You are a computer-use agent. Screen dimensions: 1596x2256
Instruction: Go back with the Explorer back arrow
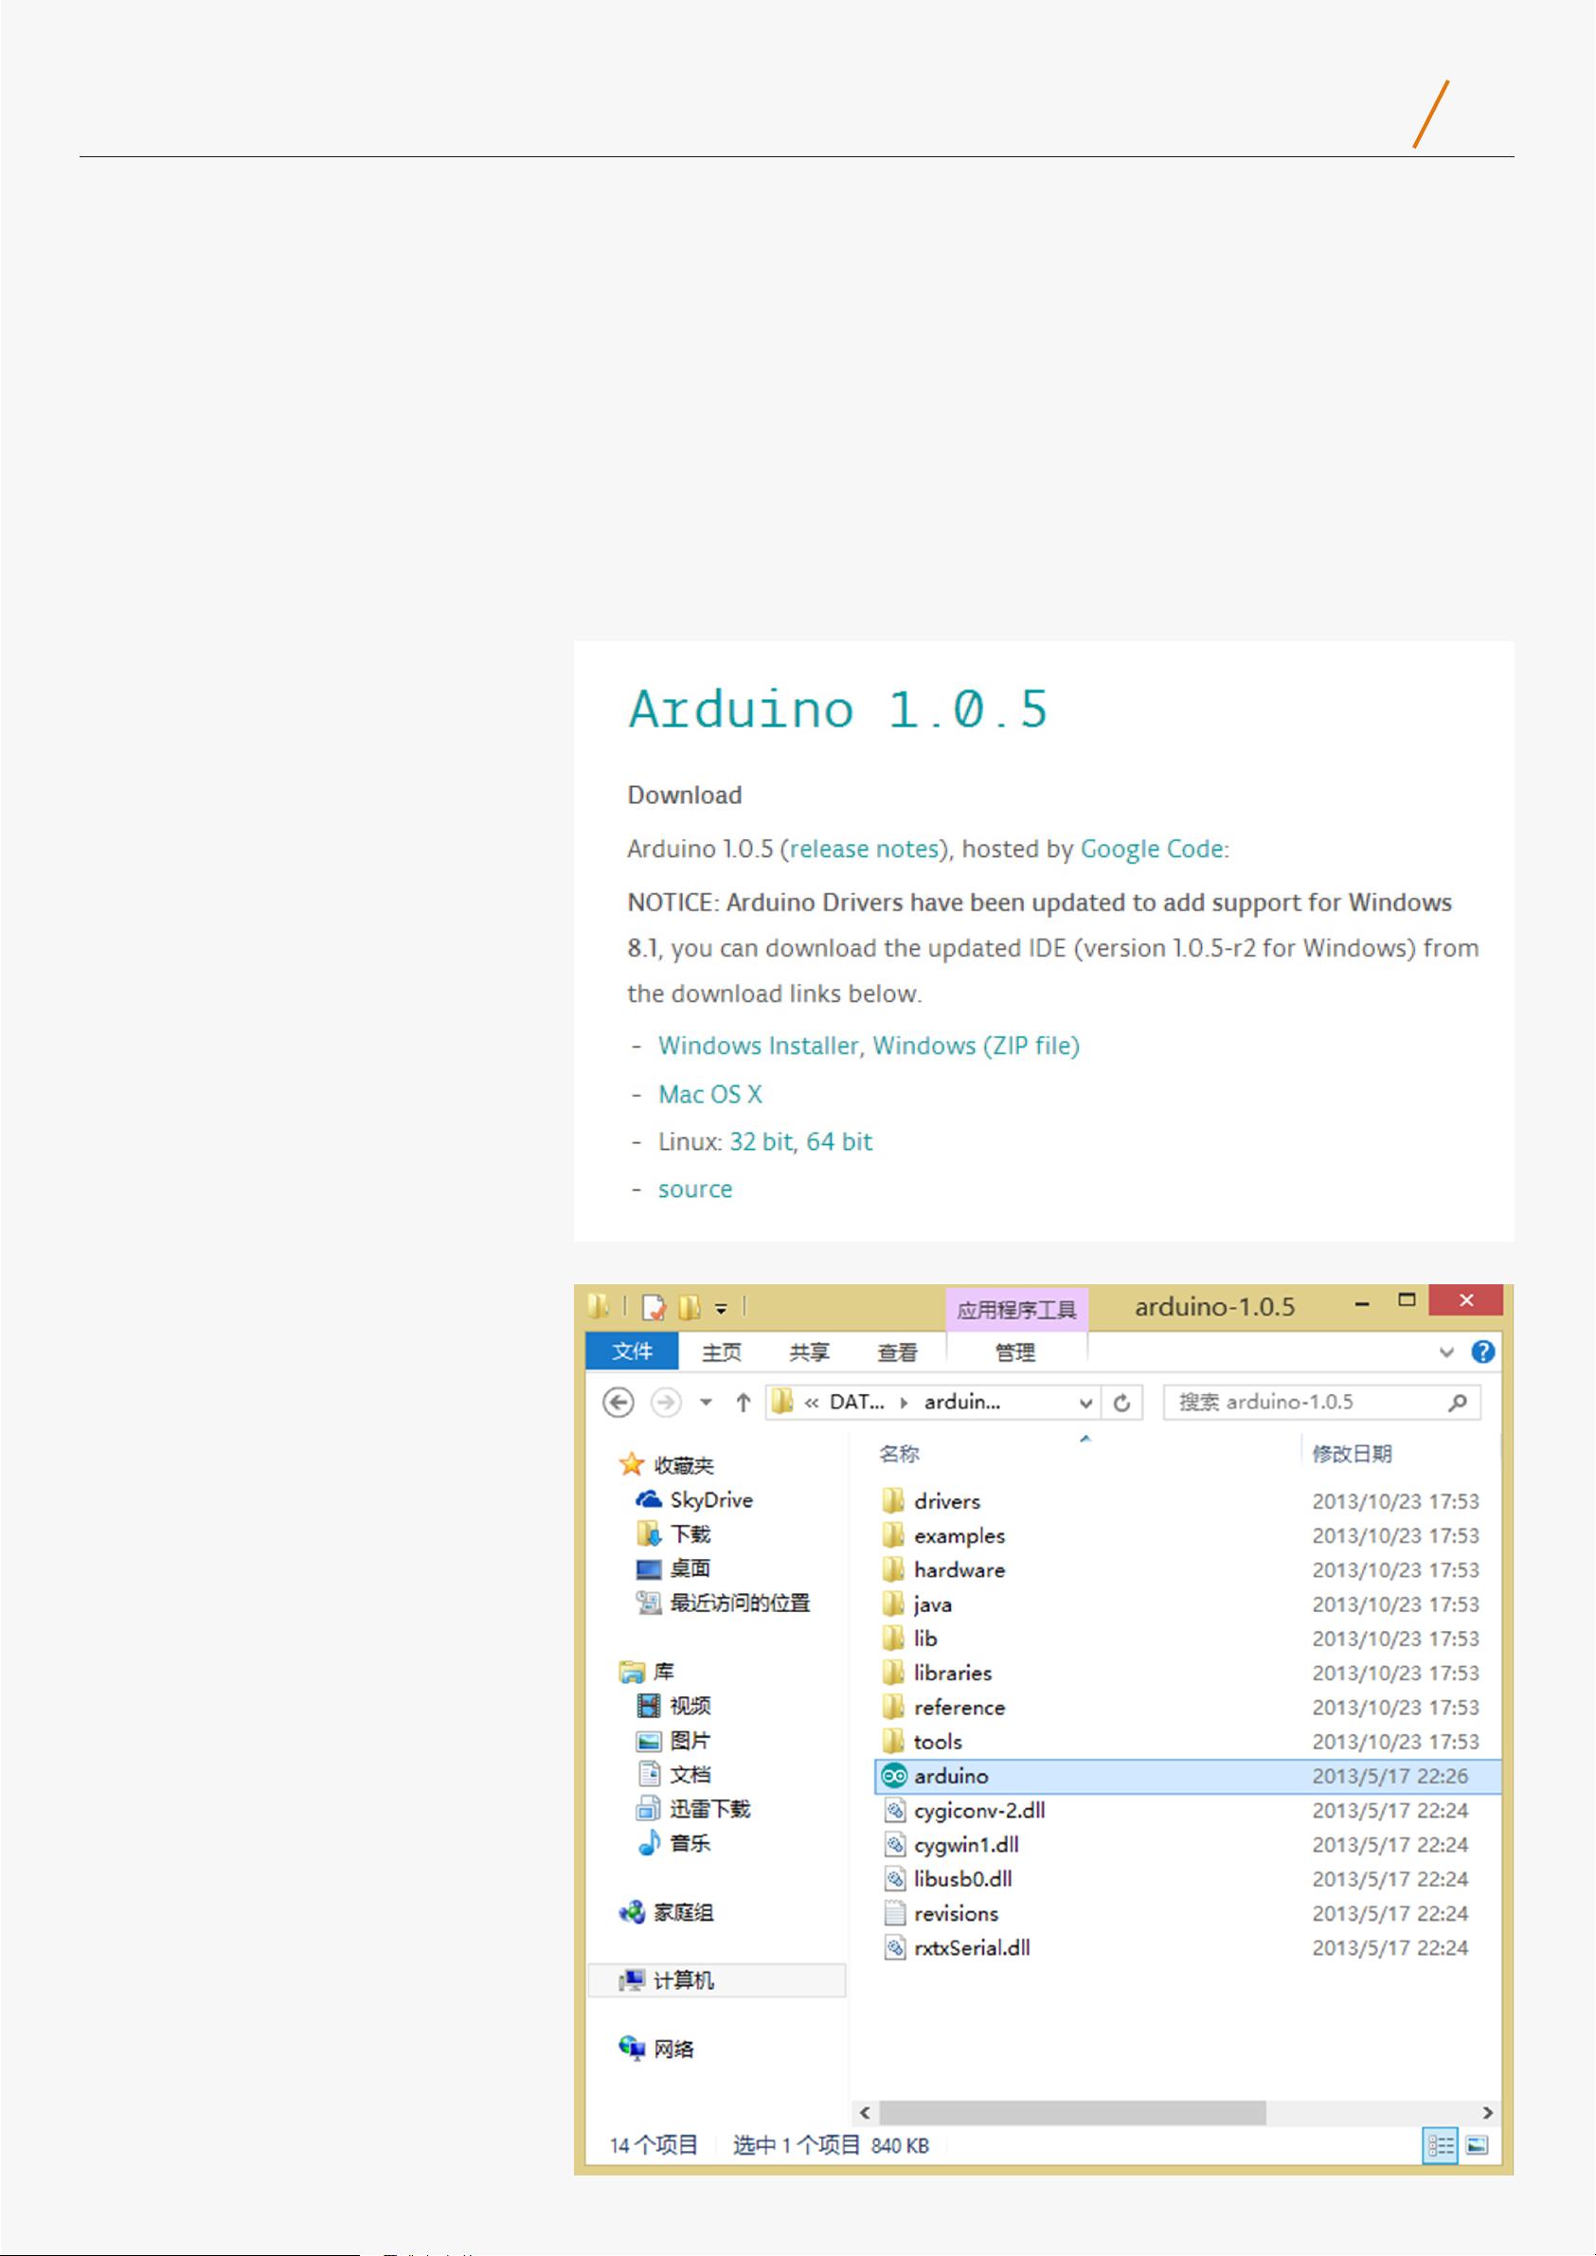click(619, 1402)
